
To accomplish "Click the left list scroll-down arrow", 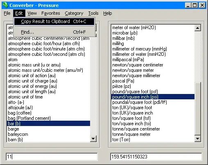I will (93, 139).
